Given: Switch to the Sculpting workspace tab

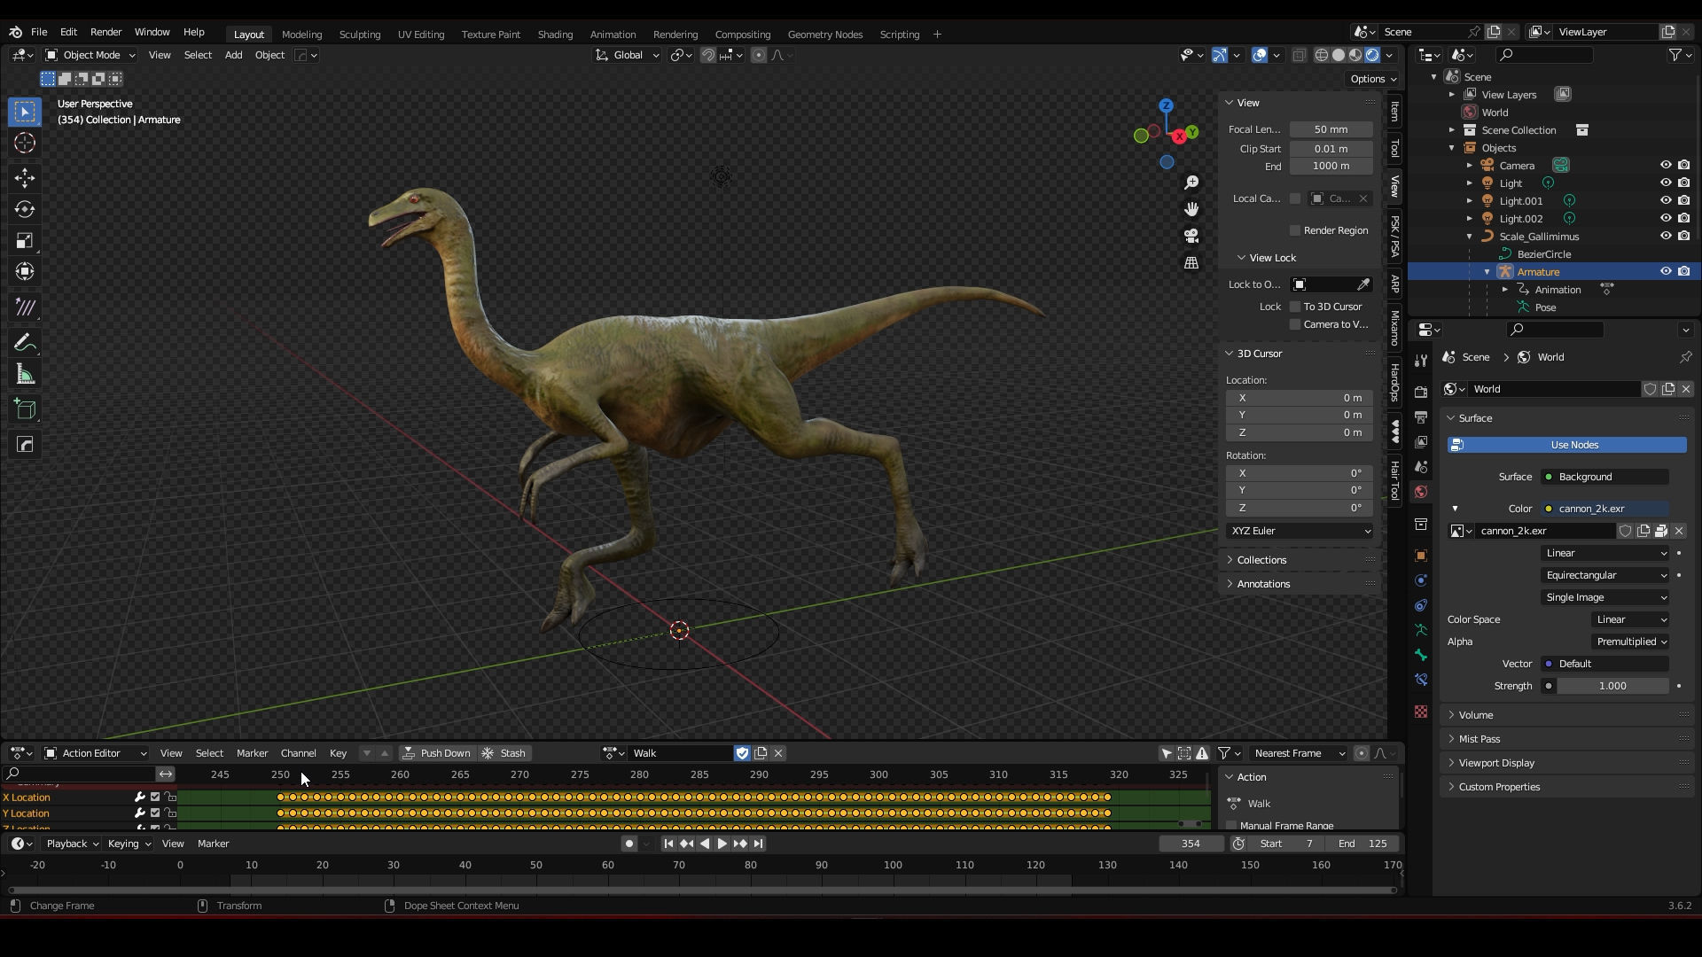Looking at the screenshot, I should click(x=360, y=35).
